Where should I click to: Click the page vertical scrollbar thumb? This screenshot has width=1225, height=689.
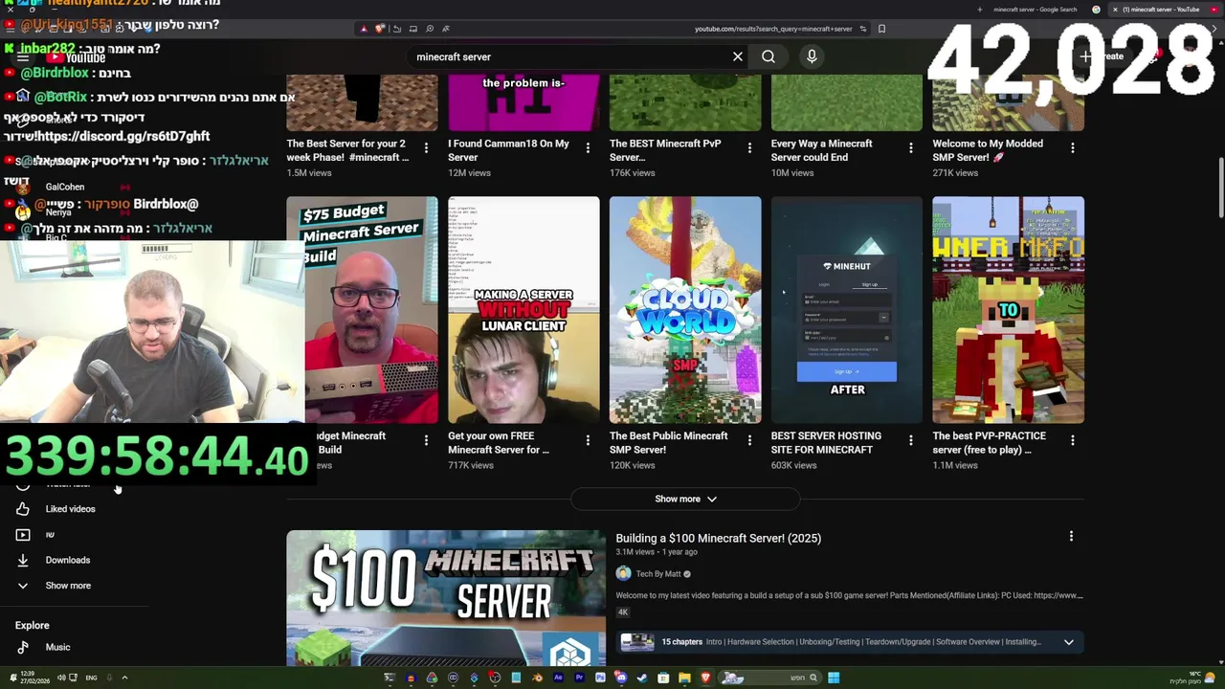(1220, 188)
